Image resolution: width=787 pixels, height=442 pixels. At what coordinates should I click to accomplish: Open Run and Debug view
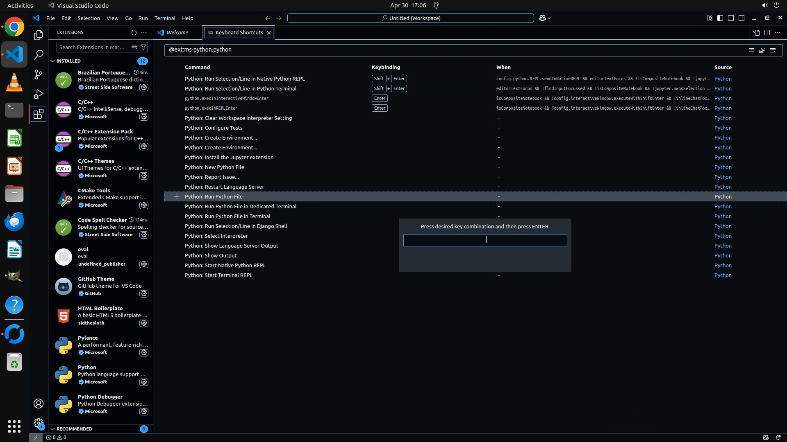(38, 94)
